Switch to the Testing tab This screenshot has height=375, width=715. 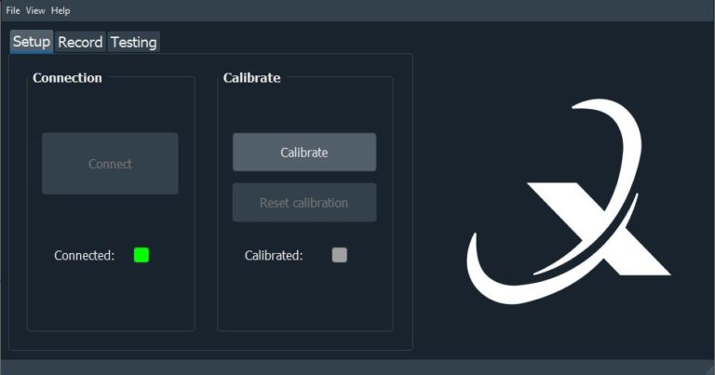pyautogui.click(x=134, y=42)
